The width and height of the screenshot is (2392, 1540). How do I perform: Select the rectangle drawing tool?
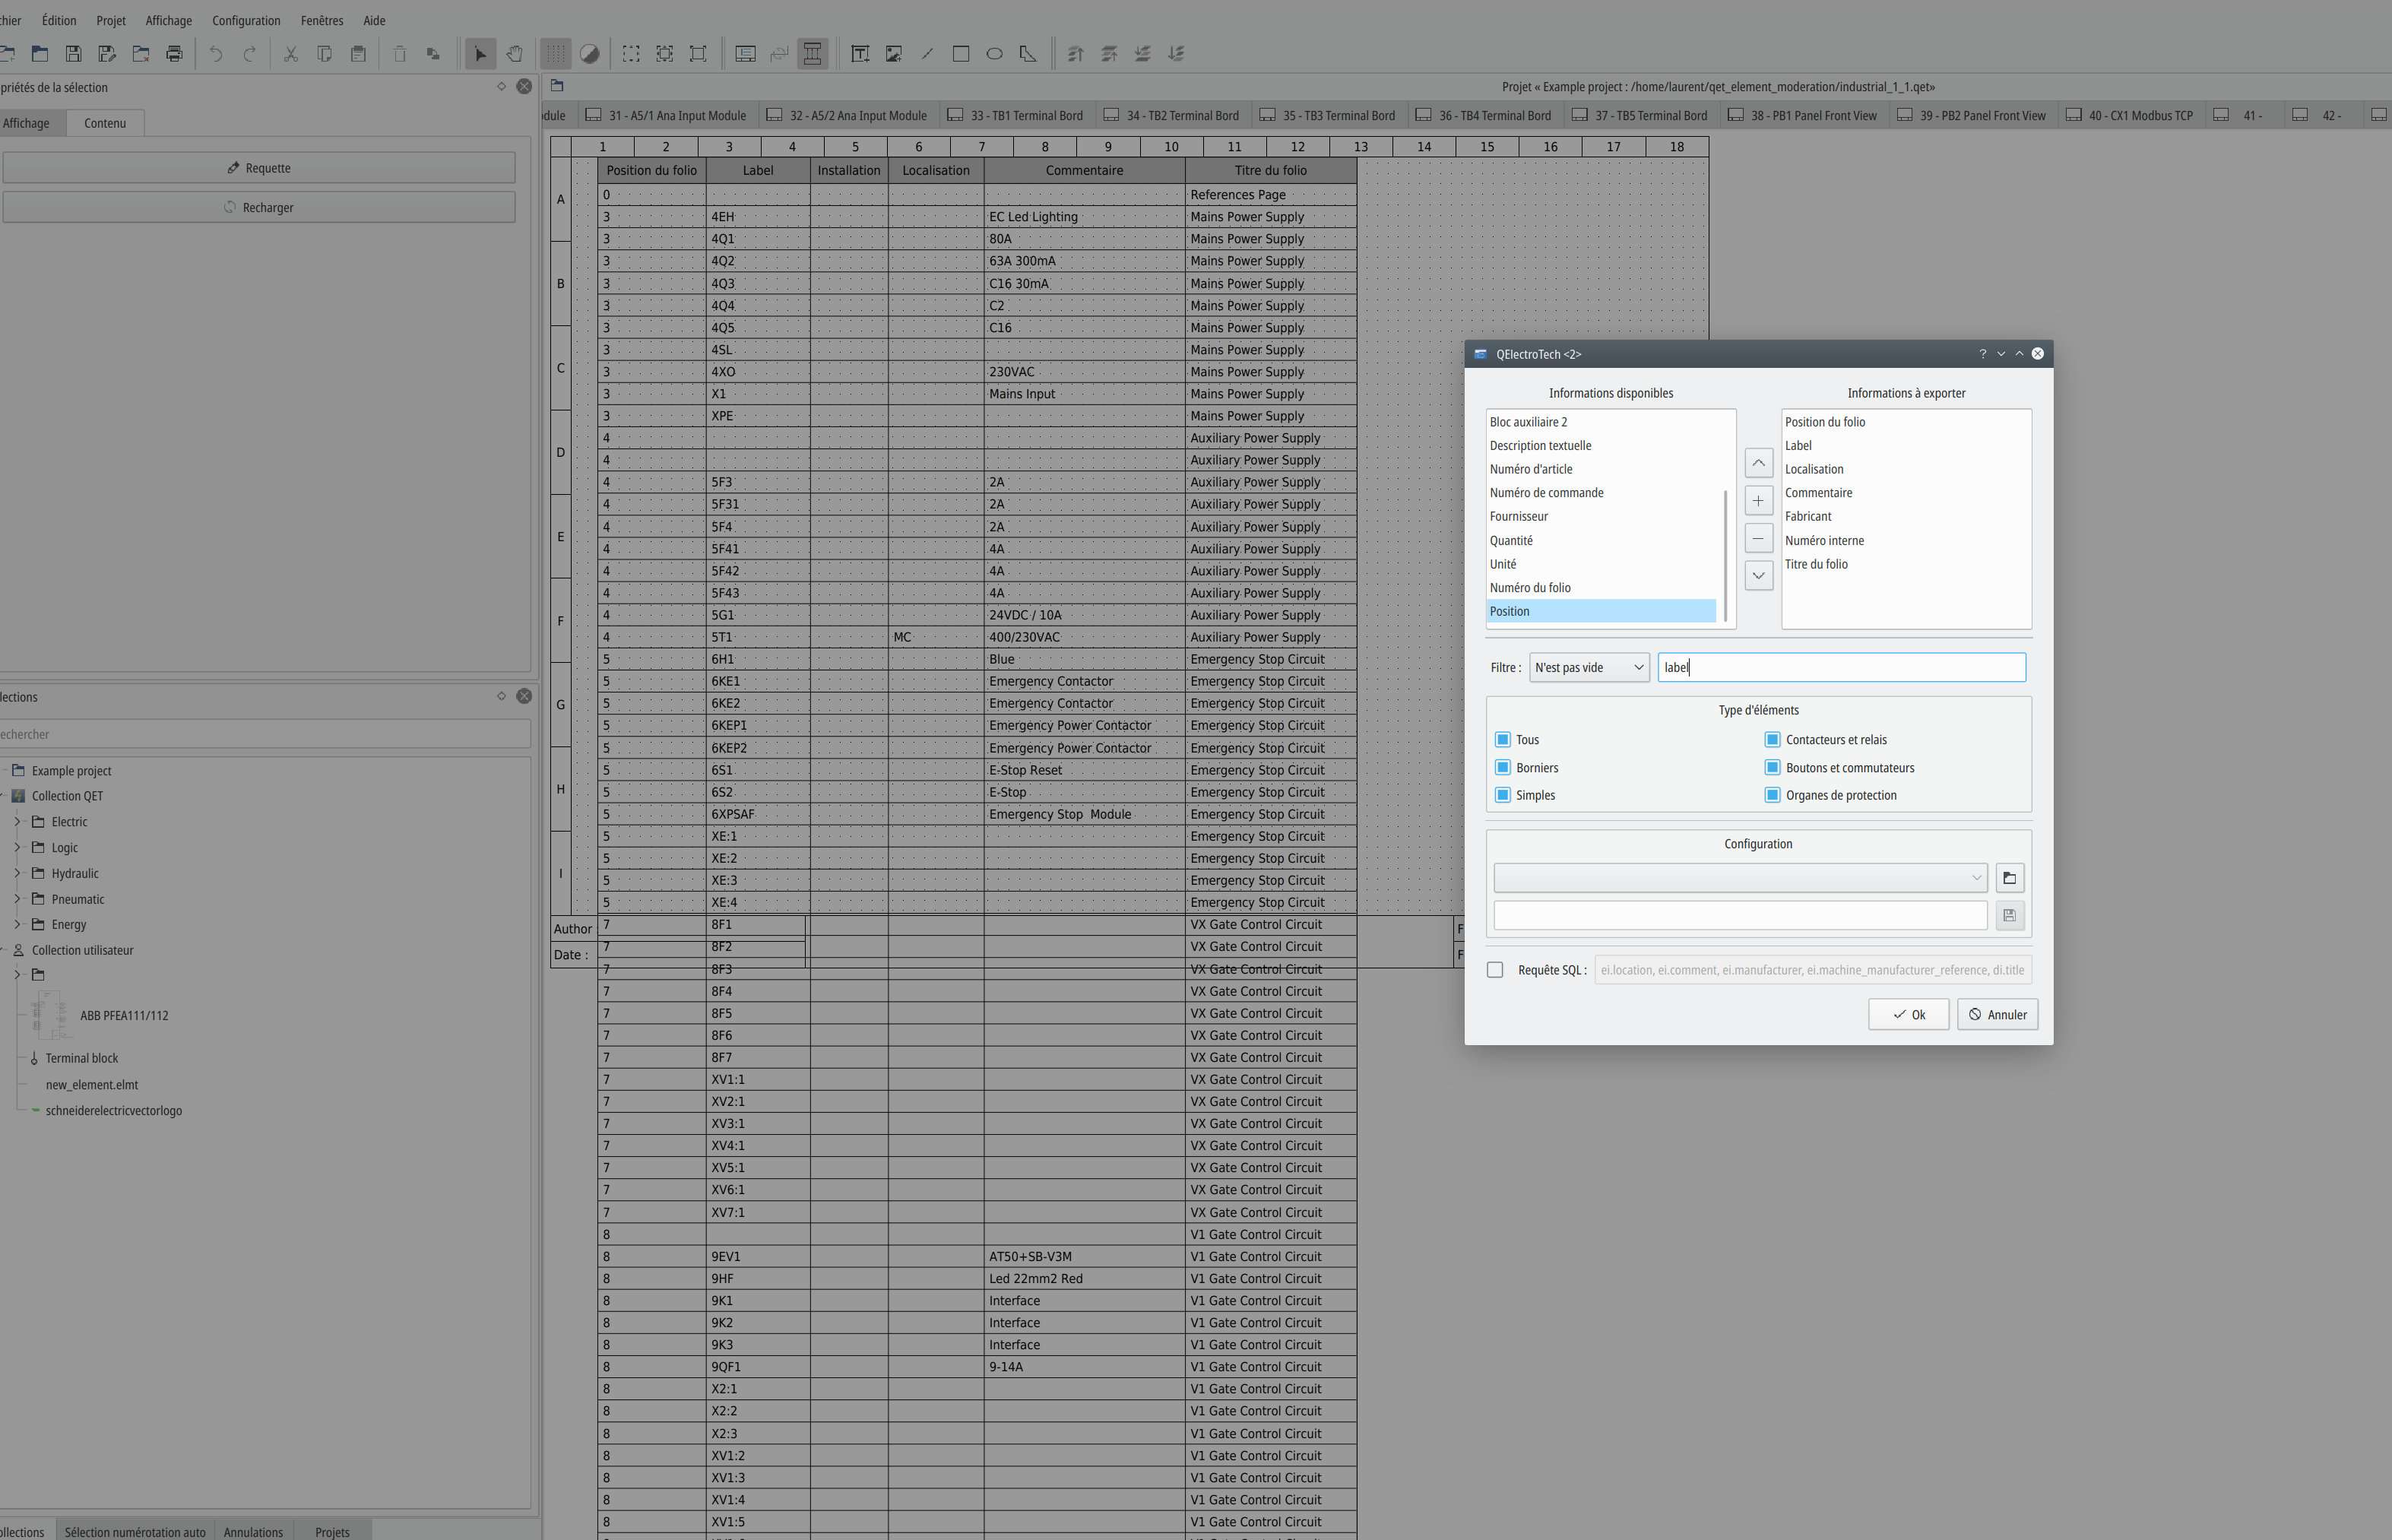click(x=961, y=54)
